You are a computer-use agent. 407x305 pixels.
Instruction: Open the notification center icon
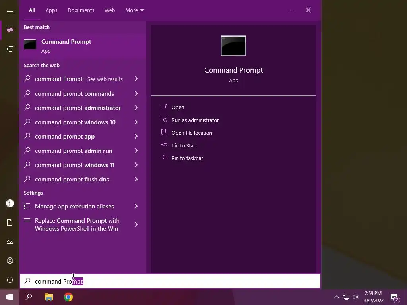395,298
